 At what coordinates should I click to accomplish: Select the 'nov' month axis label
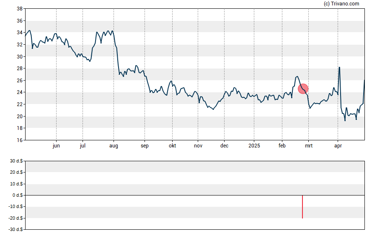[198, 146]
